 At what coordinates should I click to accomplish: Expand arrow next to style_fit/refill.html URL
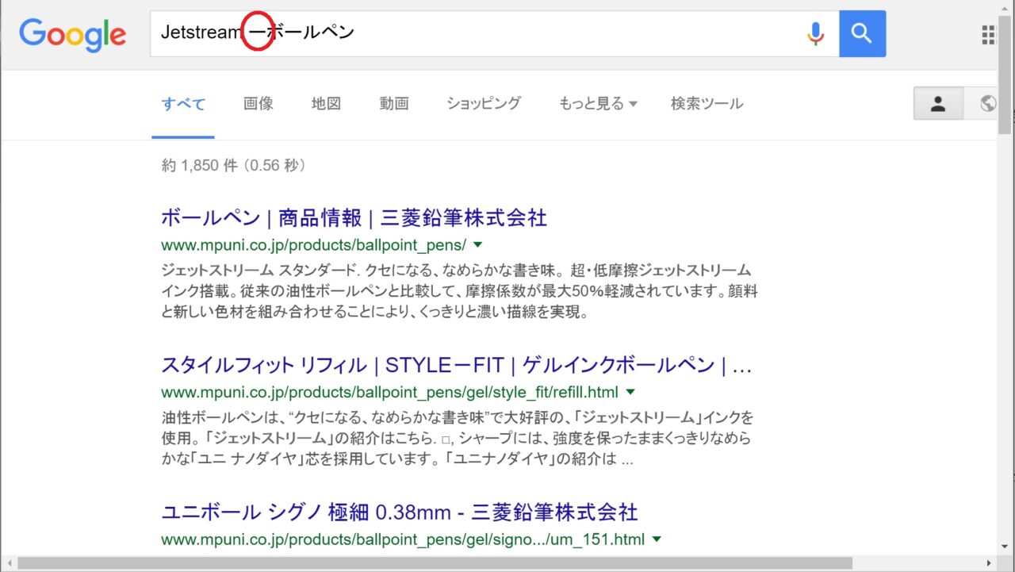coord(630,392)
